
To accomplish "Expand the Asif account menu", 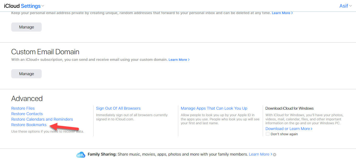I will [x=345, y=6].
